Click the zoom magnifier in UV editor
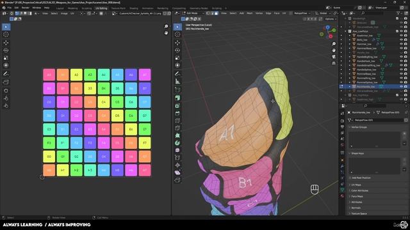 (x=166, y=26)
